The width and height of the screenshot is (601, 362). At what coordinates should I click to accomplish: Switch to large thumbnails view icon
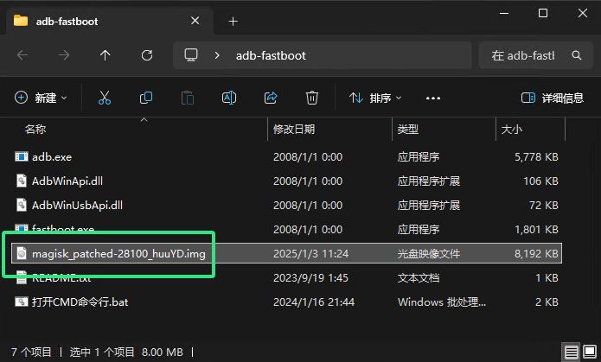591,352
